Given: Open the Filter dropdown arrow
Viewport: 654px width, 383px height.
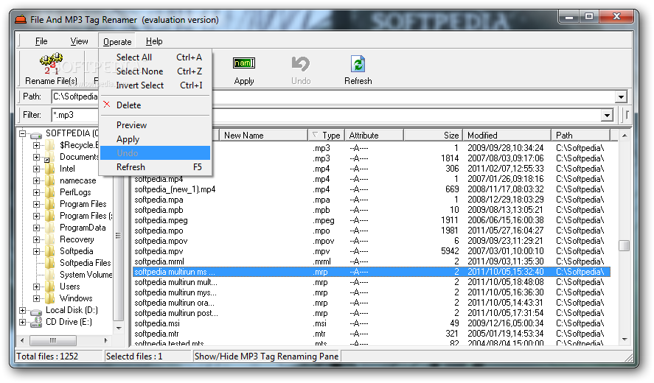Looking at the screenshot, I should point(607,115).
